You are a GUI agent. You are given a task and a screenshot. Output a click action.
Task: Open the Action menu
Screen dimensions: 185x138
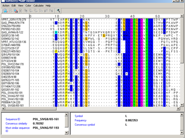[x=6, y=6]
